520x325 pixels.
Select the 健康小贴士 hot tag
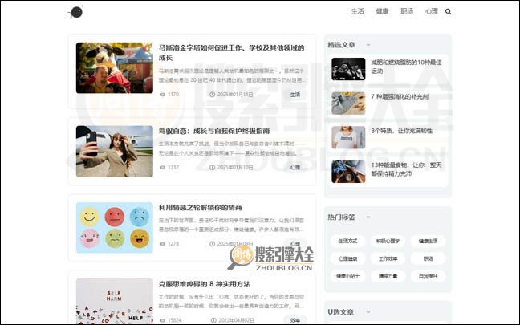click(347, 276)
